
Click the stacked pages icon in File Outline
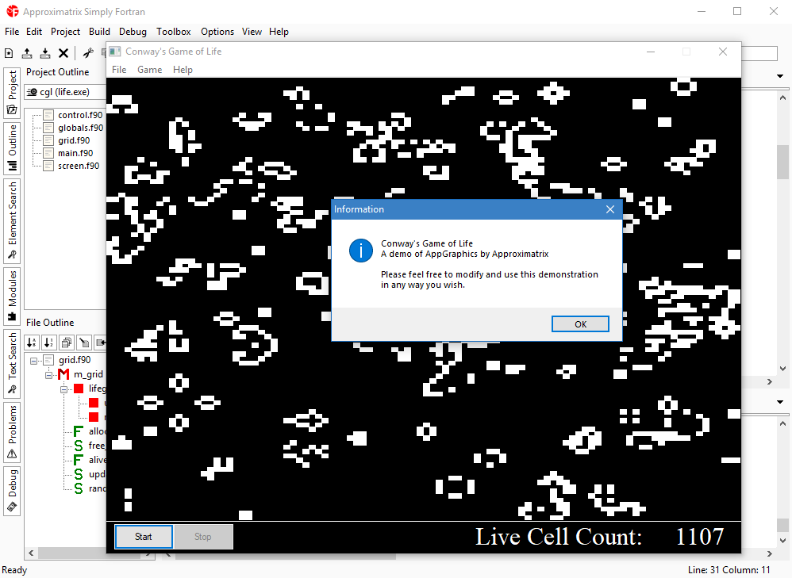[67, 343]
